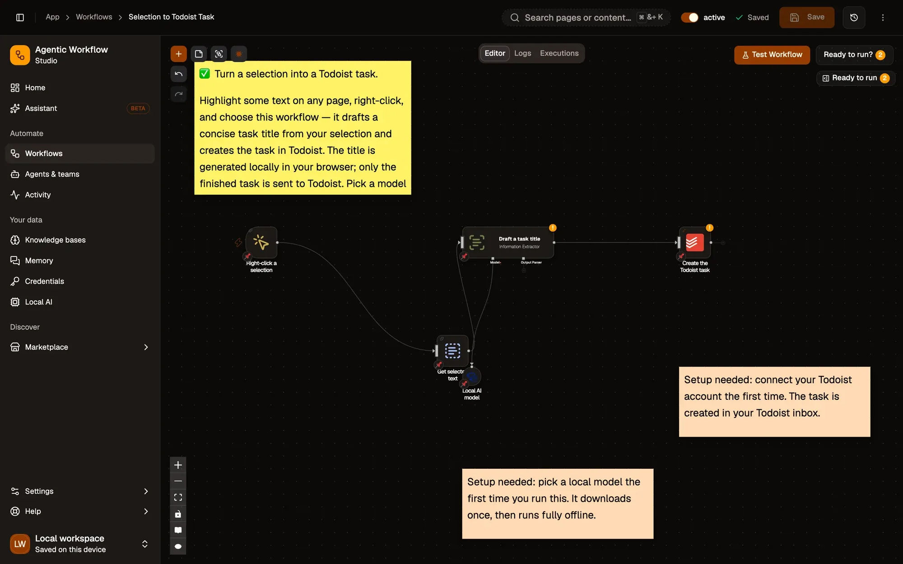
Task: Expand the Settings chevron
Action: pyautogui.click(x=146, y=491)
